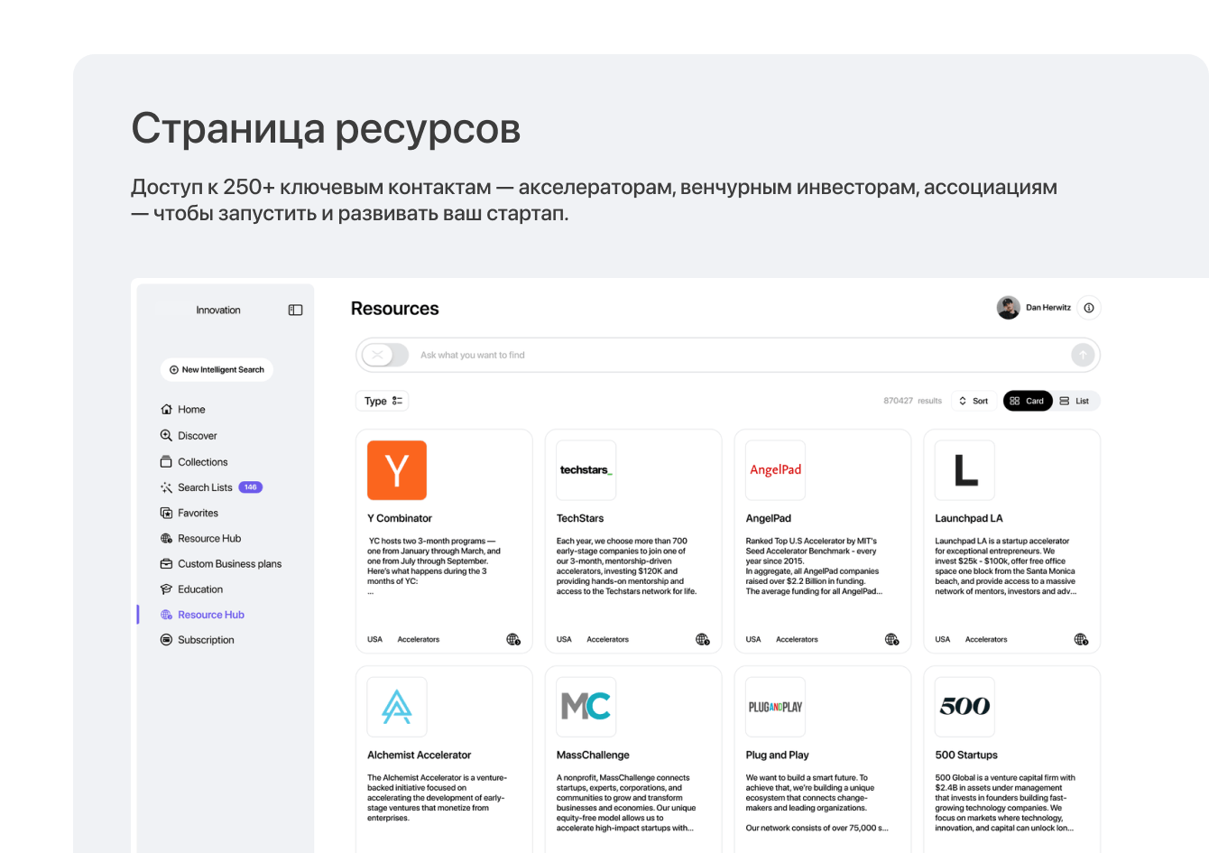Toggle the intelligent search switch
This screenshot has height=853, width=1209.
coord(385,355)
